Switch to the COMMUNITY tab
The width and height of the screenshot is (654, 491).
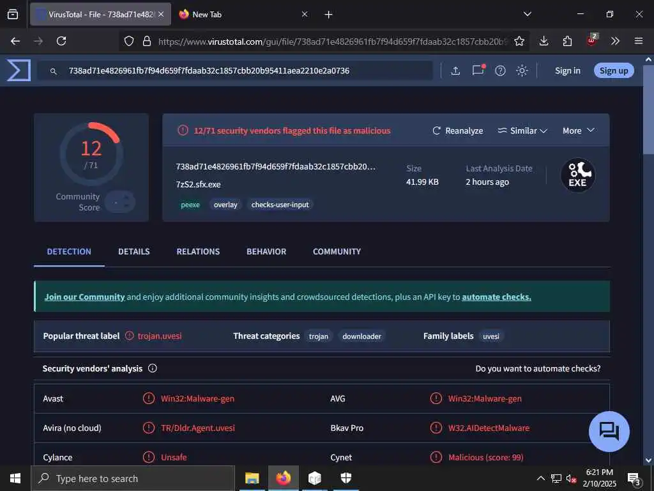coord(337,251)
